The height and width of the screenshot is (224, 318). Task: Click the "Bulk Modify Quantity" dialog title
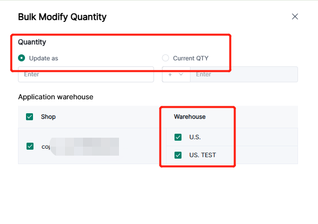pyautogui.click(x=62, y=17)
